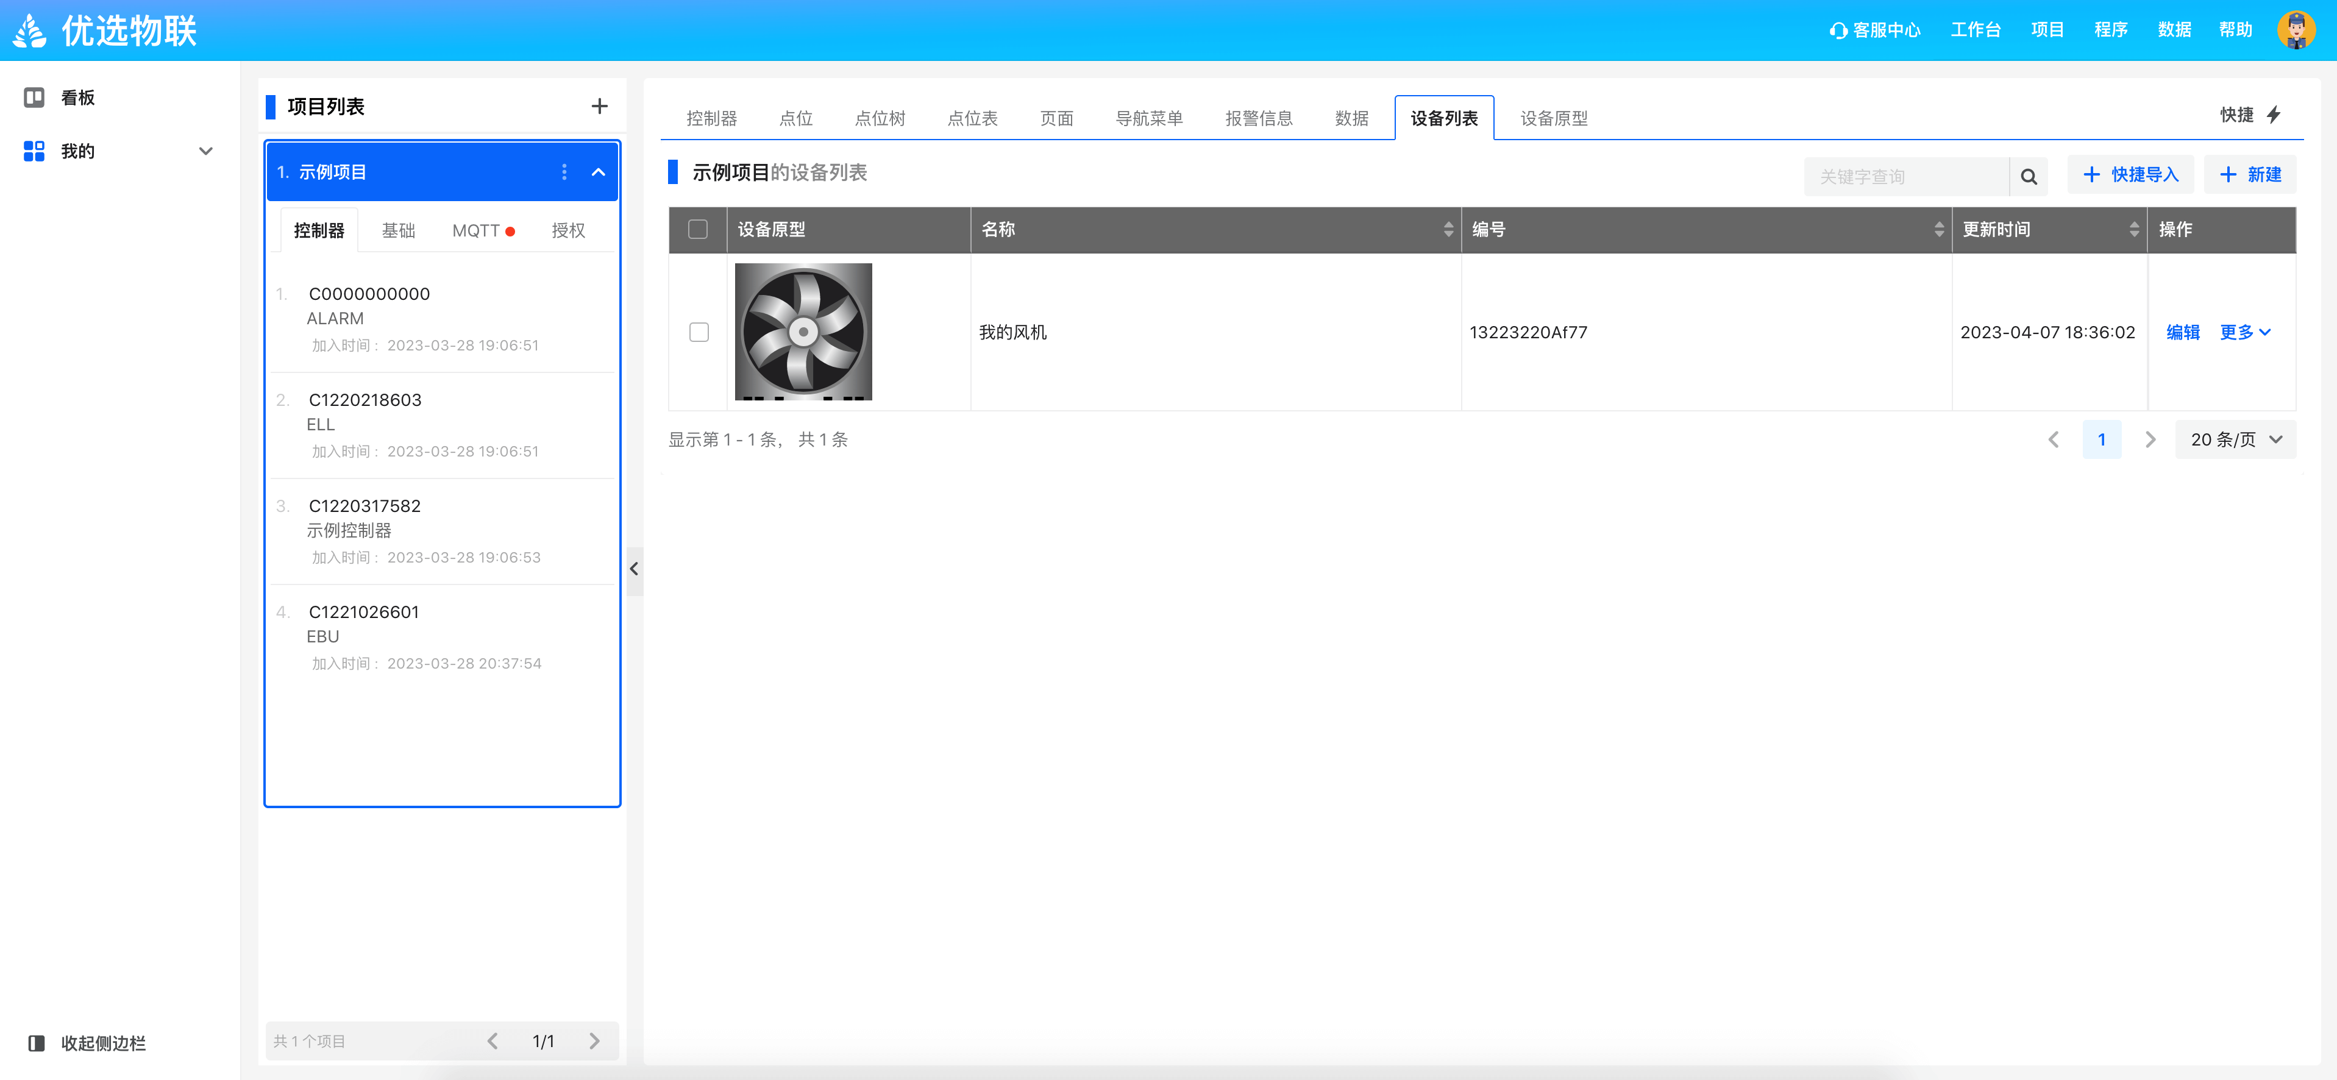The image size is (2337, 1080).
Task: Open 帮助 in top navigation
Action: [x=2235, y=30]
